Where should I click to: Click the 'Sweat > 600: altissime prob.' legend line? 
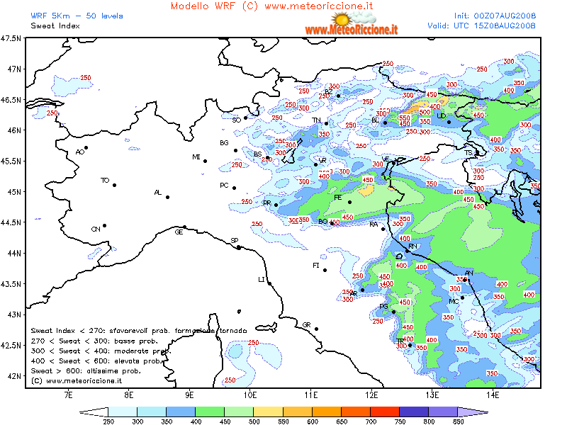(x=85, y=370)
